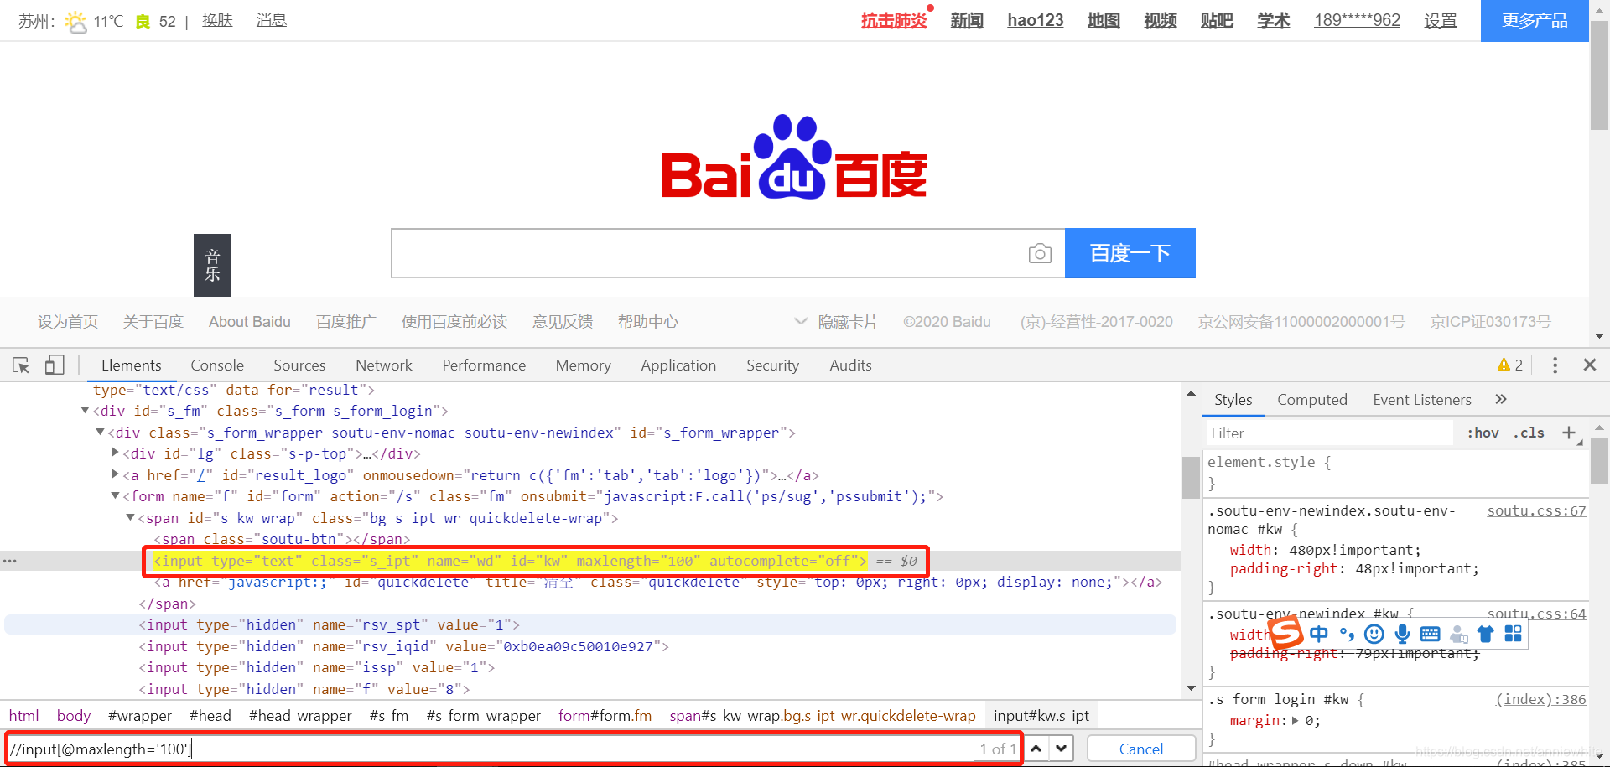Click the 音乐 sidebar card
The width and height of the screenshot is (1610, 767).
pos(212,265)
